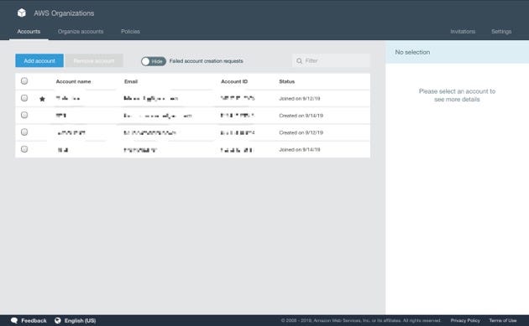This screenshot has width=529, height=326.
Task: Open the Feedback link
Action: [x=34, y=321]
